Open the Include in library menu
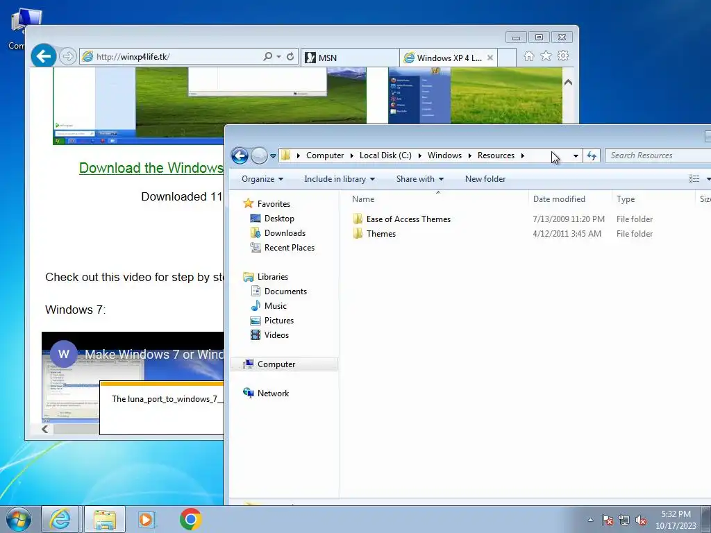This screenshot has width=711, height=533. point(340,179)
